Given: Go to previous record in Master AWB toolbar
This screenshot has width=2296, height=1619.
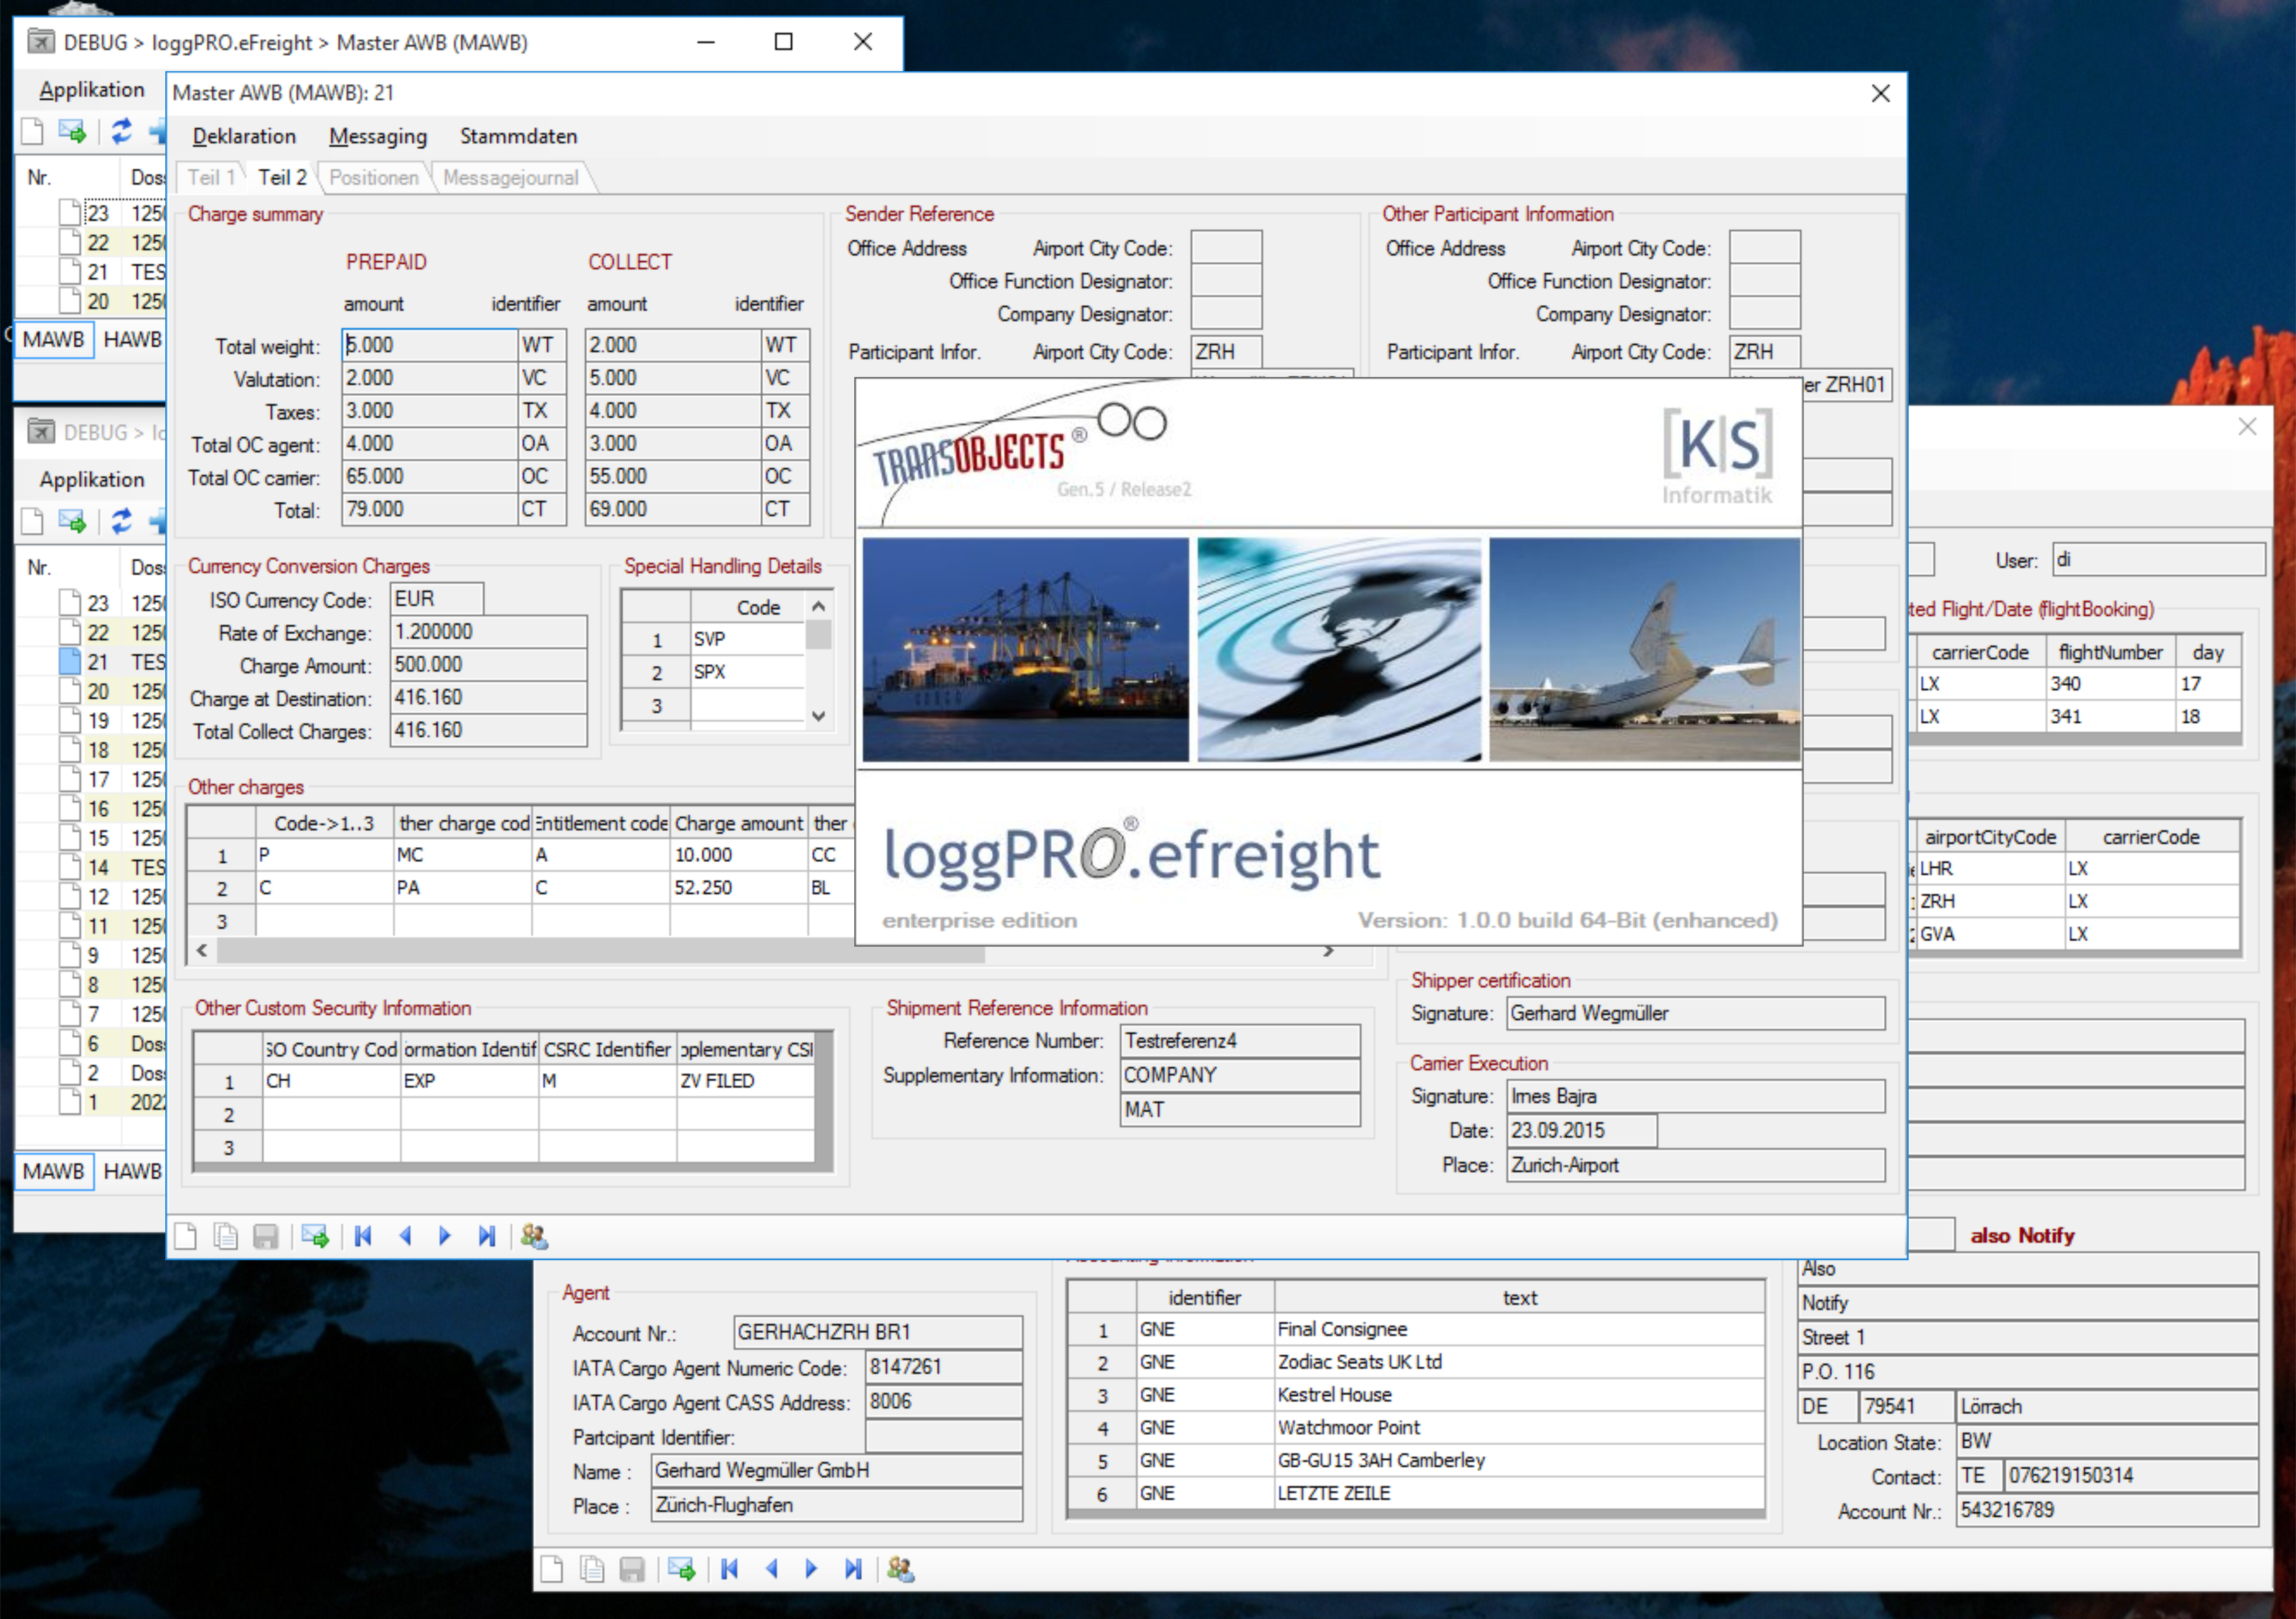Looking at the screenshot, I should [x=405, y=1237].
